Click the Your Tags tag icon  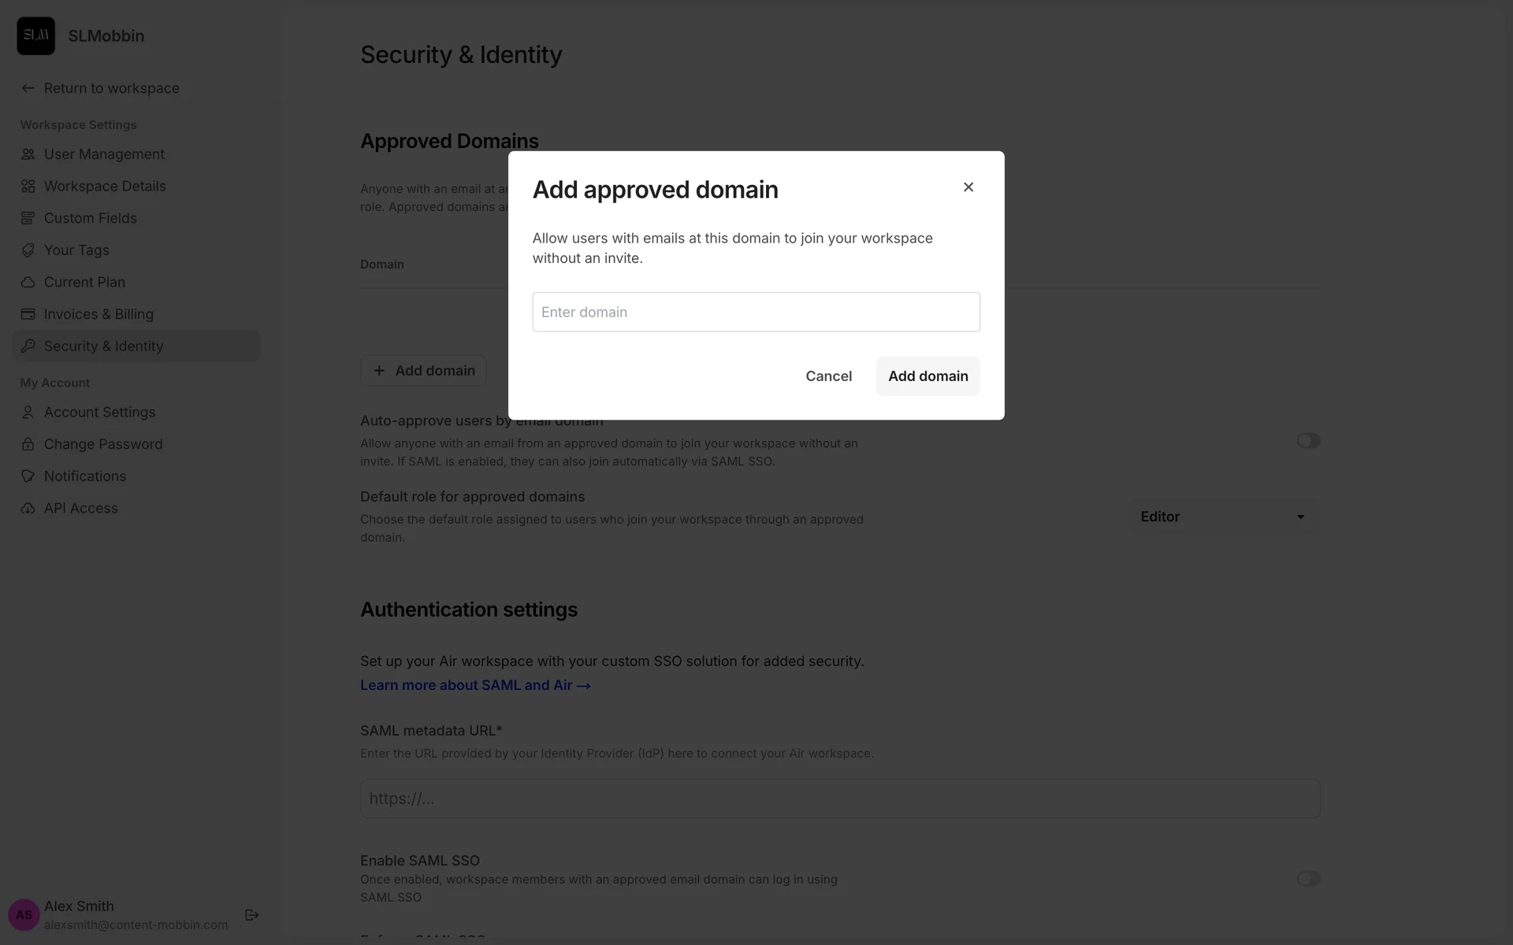[x=28, y=250]
